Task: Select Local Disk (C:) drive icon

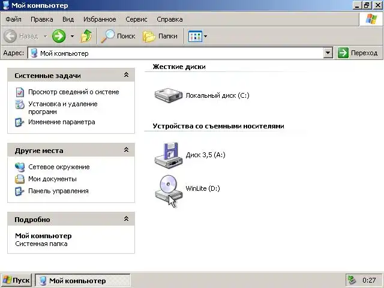Action: 169,95
